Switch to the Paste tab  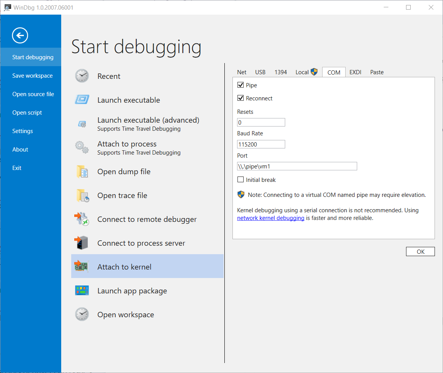pos(377,72)
